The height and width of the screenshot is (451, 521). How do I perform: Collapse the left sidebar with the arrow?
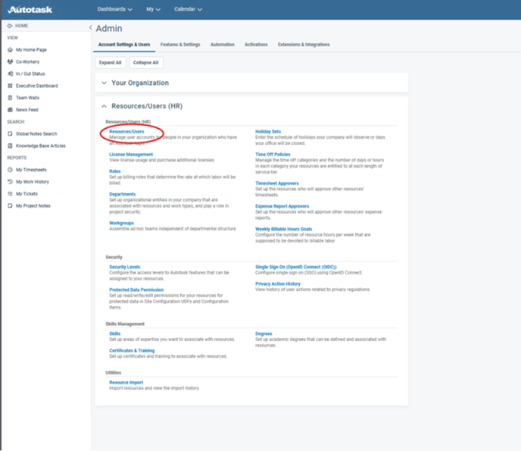(x=90, y=27)
